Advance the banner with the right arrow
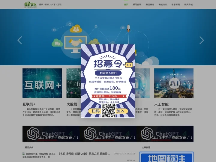 (x=202, y=40)
